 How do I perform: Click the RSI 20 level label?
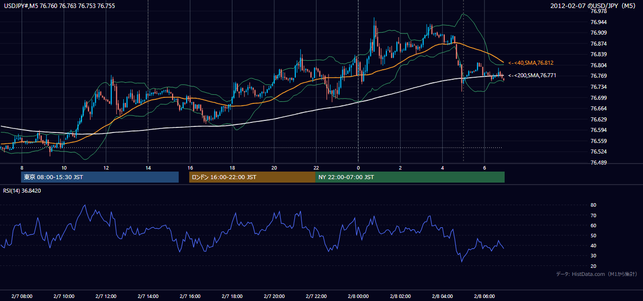pos(593,266)
